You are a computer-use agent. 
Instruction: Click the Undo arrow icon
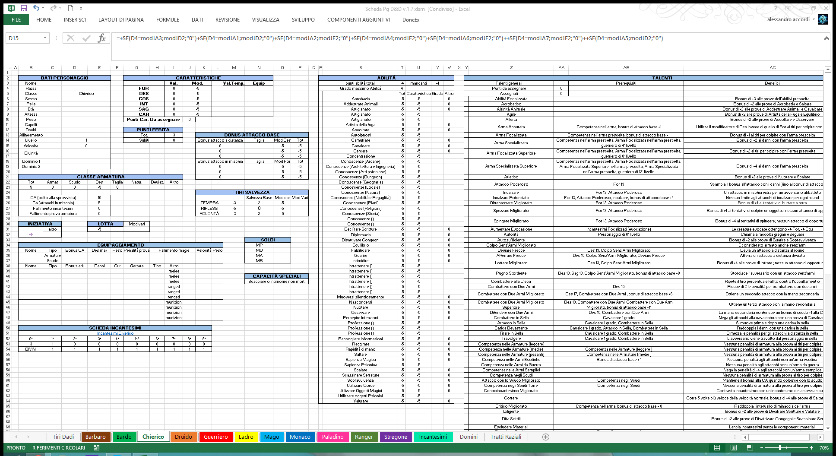coord(36,8)
